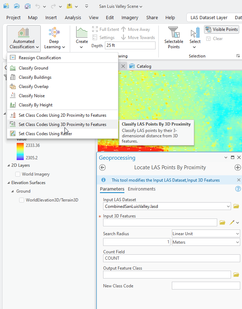Click the New Project icon in quick access toolbar
Image resolution: width=242 pixels, height=309 pixels.
tap(6, 6)
